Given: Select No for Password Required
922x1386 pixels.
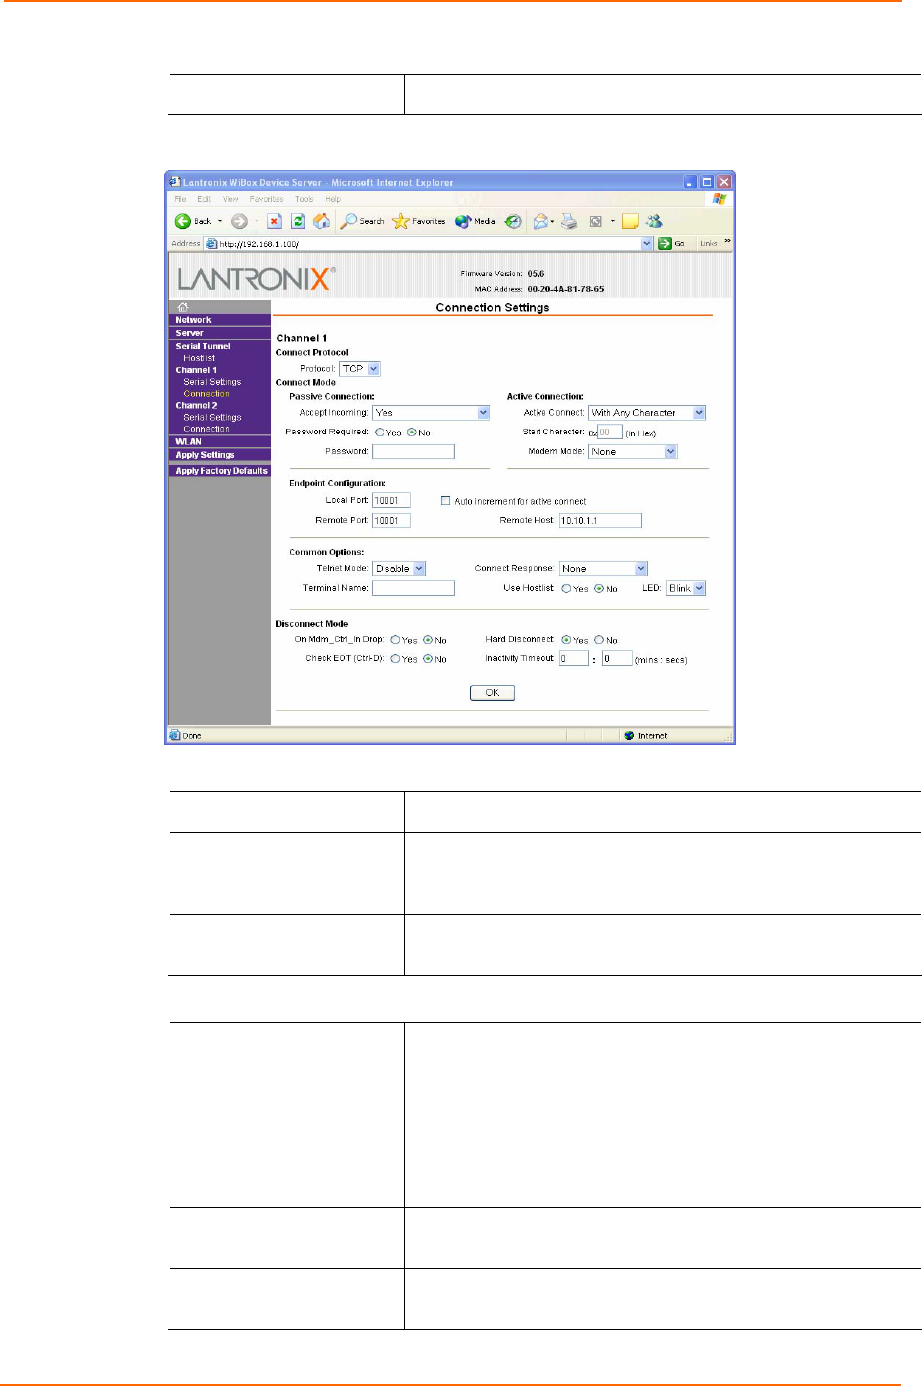Looking at the screenshot, I should (412, 433).
